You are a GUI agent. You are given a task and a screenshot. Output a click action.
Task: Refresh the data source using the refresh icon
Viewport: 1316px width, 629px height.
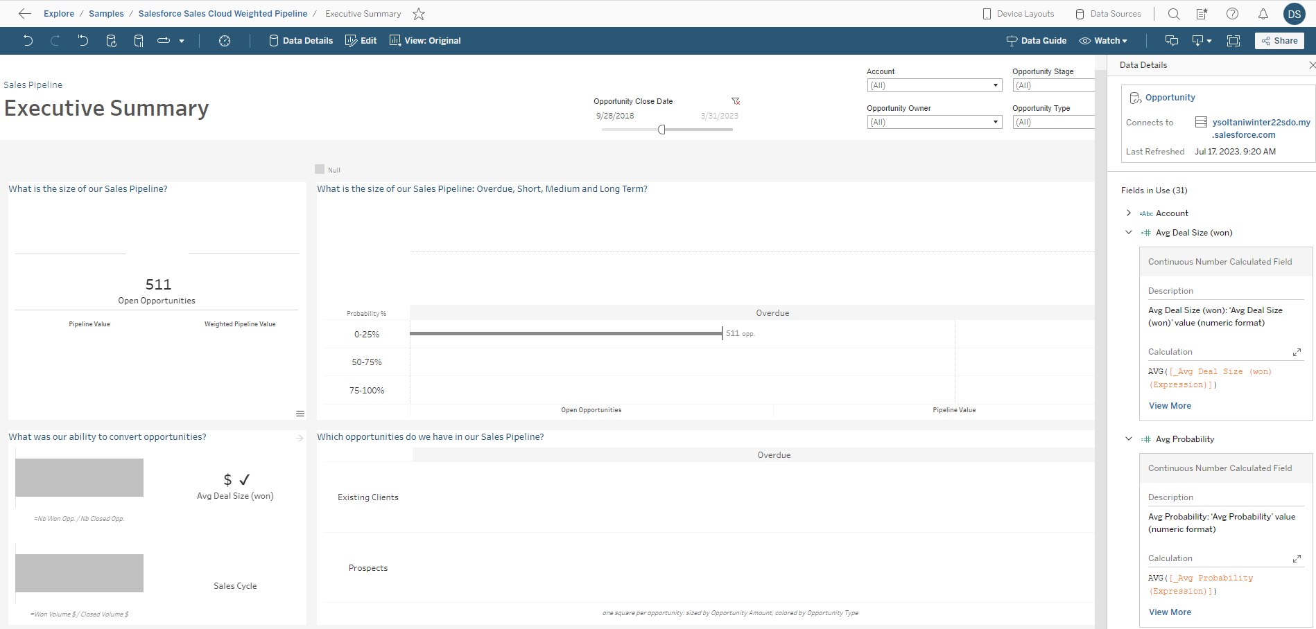(x=111, y=40)
